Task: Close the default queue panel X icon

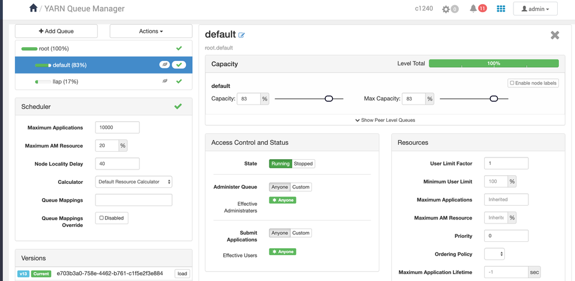Action: (555, 35)
